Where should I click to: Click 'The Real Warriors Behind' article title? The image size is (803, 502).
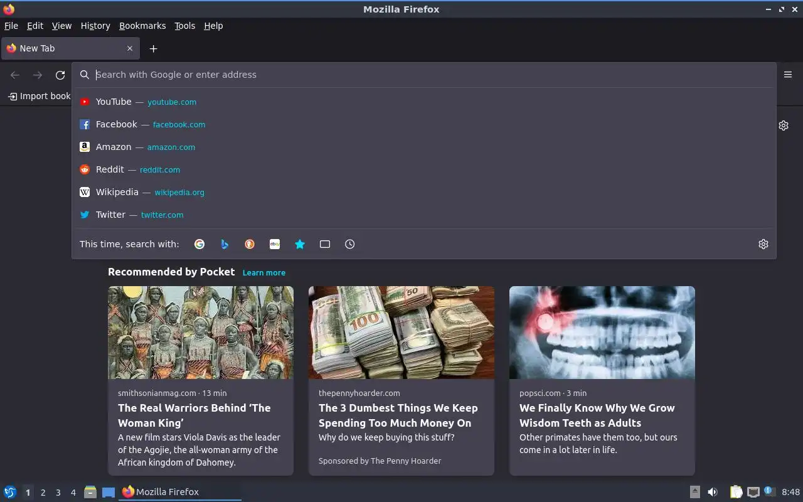[194, 415]
